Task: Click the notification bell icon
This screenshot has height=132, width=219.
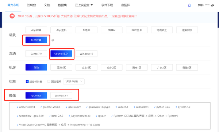Action: coord(189,5)
